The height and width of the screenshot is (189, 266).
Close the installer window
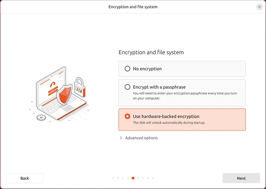tap(259, 7)
